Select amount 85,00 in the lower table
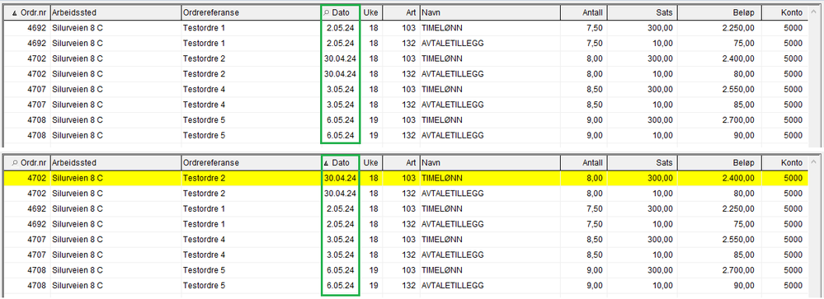Screen dimensions: 824x299 click(745, 255)
